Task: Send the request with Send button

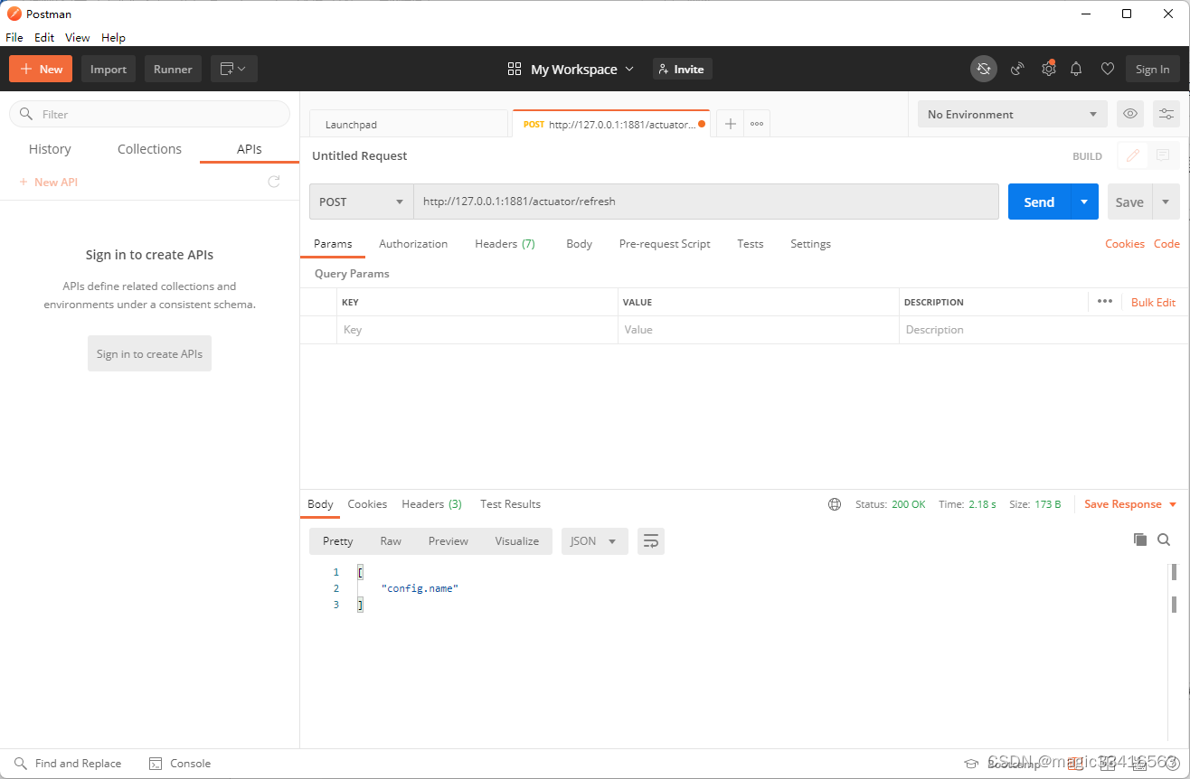Action: click(1039, 202)
